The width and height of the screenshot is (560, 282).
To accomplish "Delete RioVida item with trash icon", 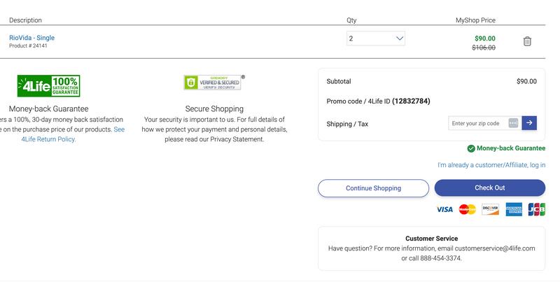I will click(x=527, y=41).
